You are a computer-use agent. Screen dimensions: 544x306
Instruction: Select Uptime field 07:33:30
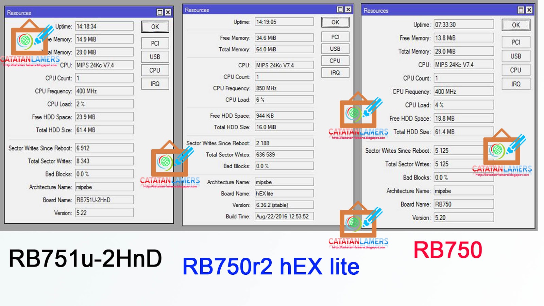coord(464,24)
